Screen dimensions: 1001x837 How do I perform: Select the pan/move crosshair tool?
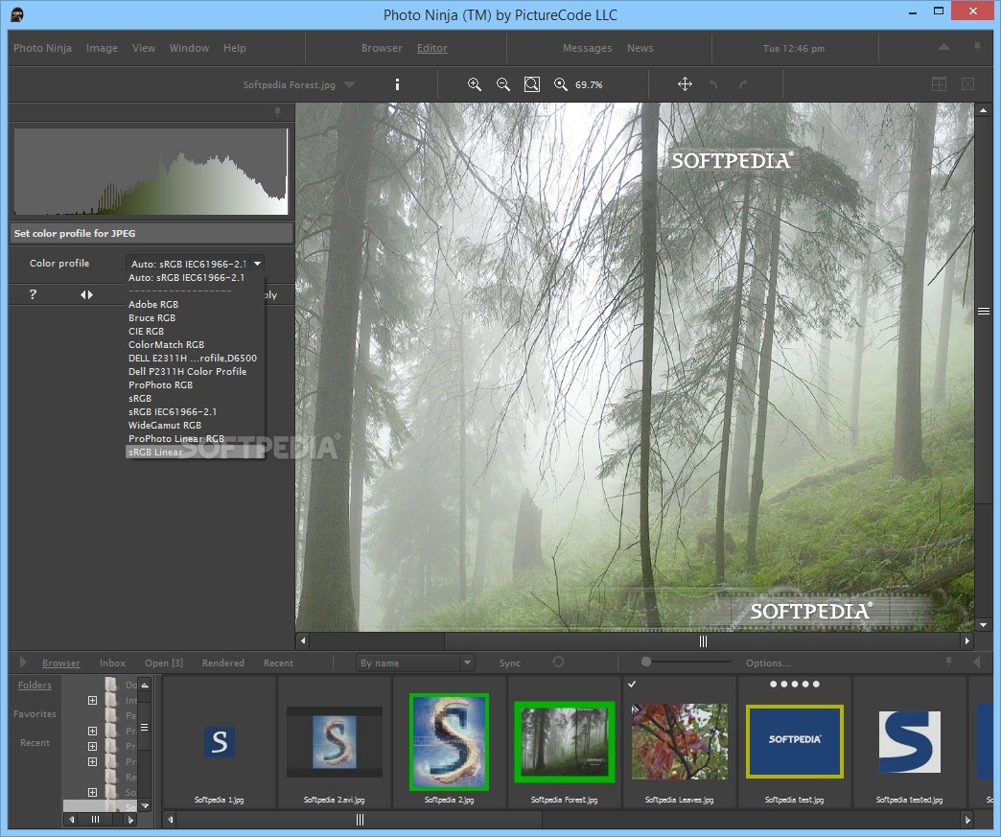[685, 84]
